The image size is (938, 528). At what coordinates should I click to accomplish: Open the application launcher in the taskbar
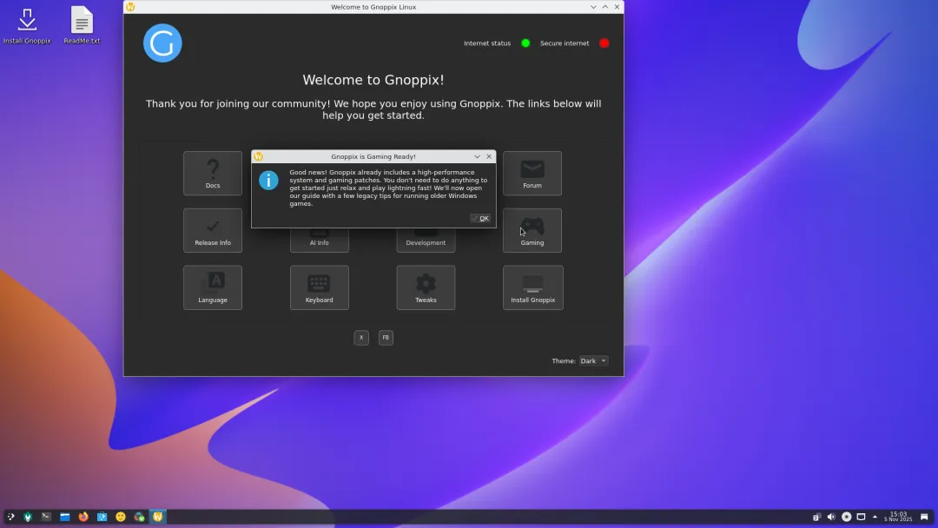(x=10, y=517)
